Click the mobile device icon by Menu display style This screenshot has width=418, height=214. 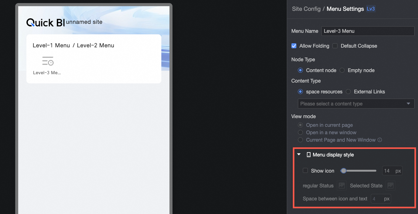(308, 155)
